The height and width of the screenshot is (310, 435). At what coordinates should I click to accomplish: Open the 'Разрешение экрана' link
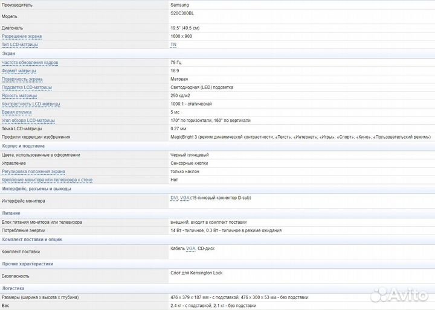coord(22,36)
